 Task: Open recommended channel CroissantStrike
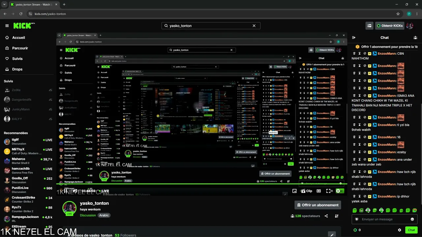coord(28,199)
